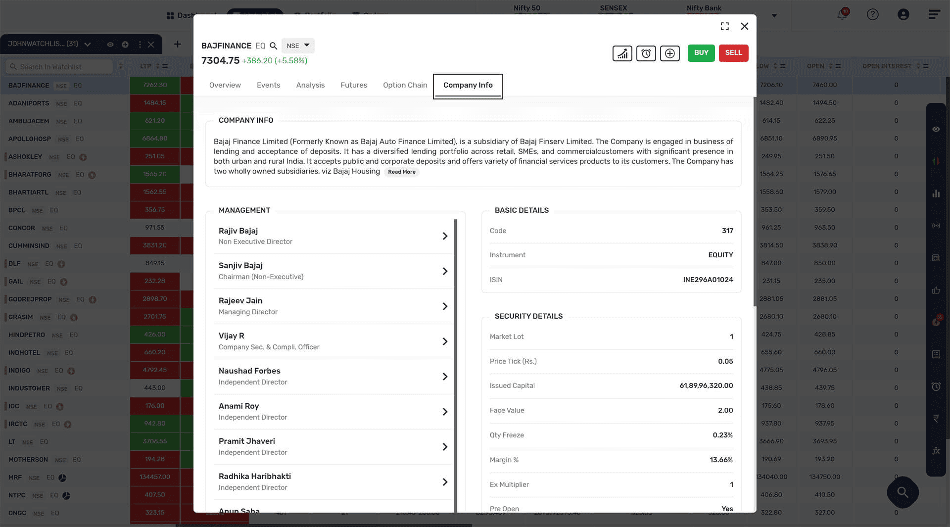Click the eye icon in the right sidebar
Image resolution: width=950 pixels, height=527 pixels.
point(936,129)
